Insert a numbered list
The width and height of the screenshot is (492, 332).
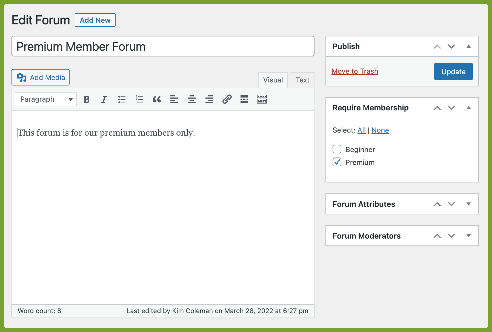pyautogui.click(x=139, y=99)
